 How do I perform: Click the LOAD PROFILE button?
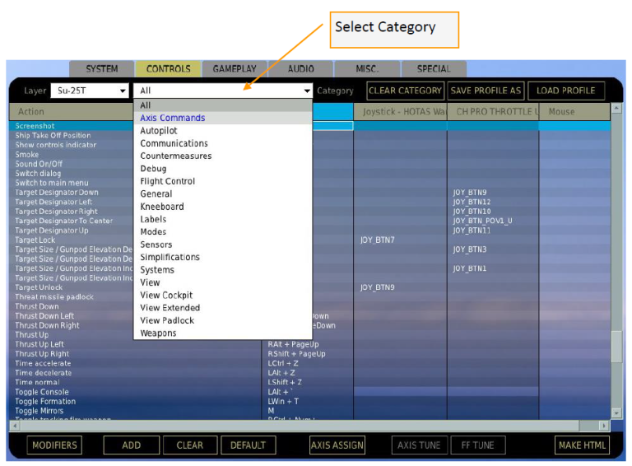pyautogui.click(x=565, y=91)
